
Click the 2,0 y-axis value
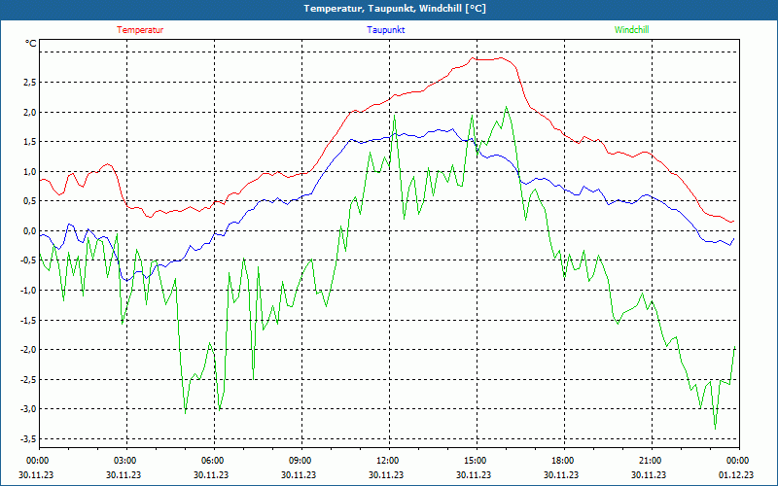point(30,112)
